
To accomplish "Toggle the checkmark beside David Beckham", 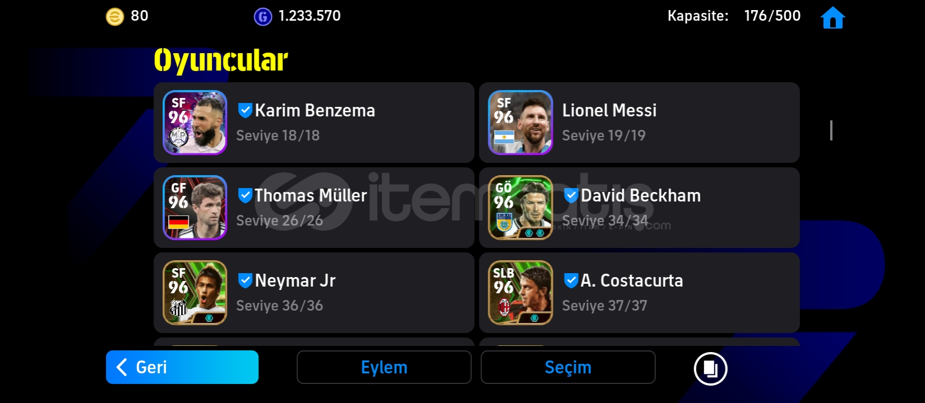I will [x=571, y=195].
